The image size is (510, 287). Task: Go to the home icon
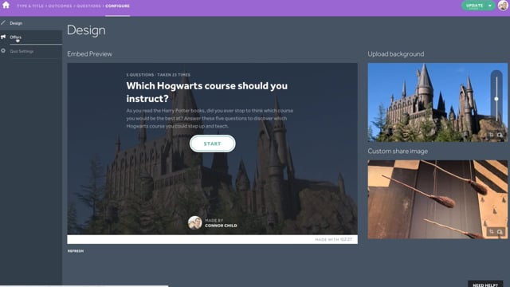6,6
